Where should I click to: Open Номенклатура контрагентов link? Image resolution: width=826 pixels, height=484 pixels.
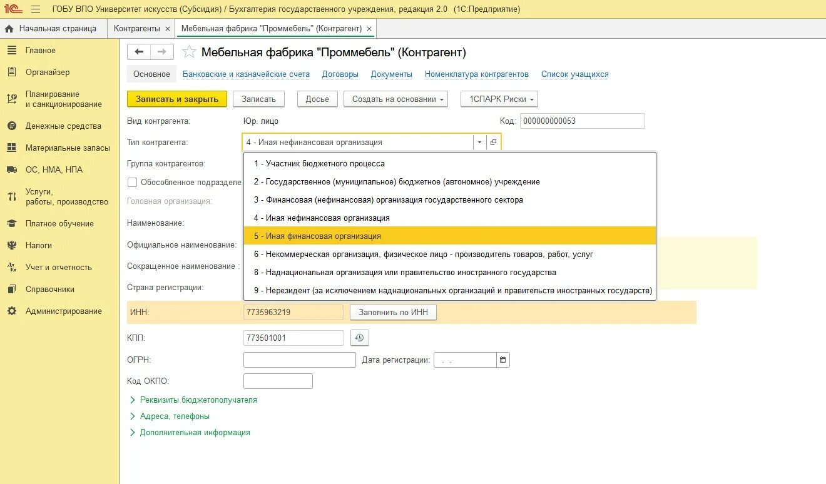pos(477,74)
